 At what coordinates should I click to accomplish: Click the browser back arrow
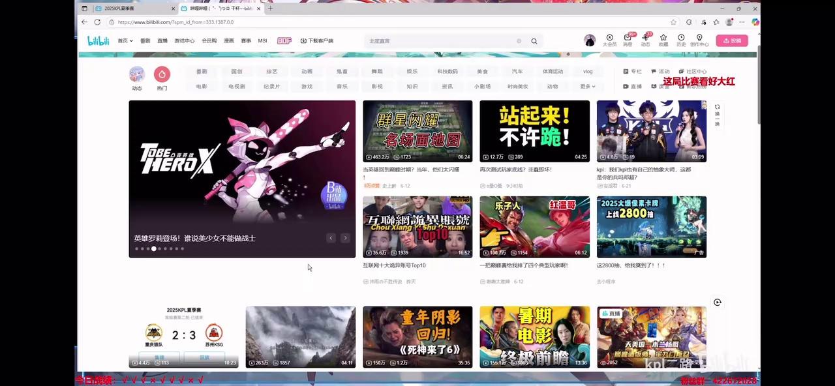84,22
